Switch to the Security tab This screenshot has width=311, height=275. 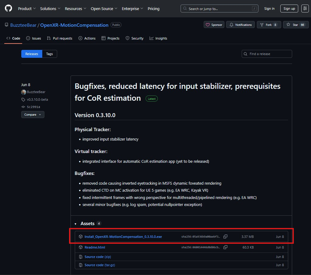pyautogui.click(x=134, y=39)
